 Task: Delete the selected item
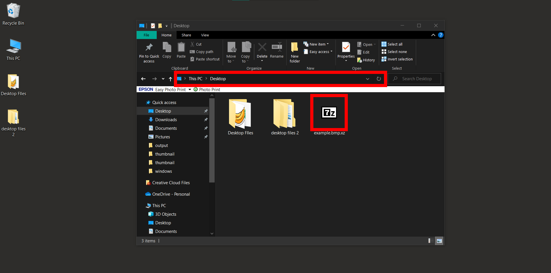[x=262, y=52]
